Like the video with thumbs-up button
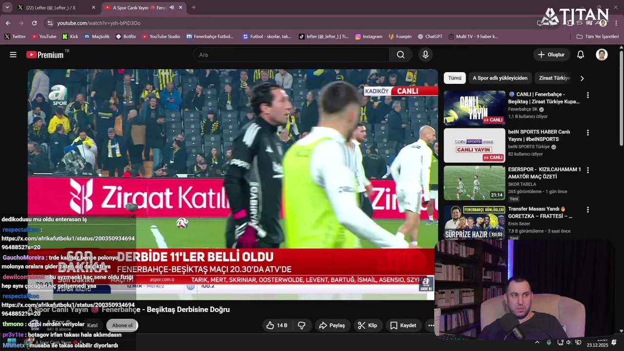Screen dimensions: 624x351 click(x=276, y=325)
